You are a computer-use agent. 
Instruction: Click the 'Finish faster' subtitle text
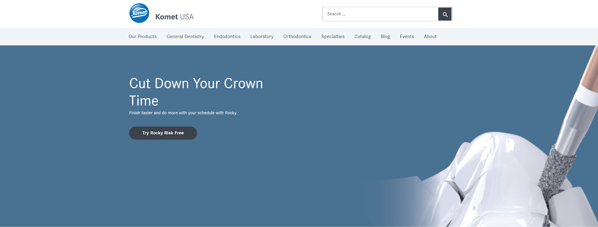[183, 113]
